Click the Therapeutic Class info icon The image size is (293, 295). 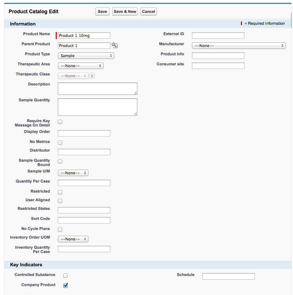point(92,76)
